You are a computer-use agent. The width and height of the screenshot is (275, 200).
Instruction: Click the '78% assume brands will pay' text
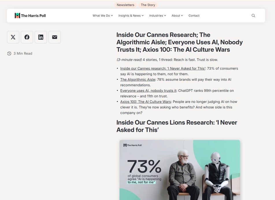coord(176,82)
